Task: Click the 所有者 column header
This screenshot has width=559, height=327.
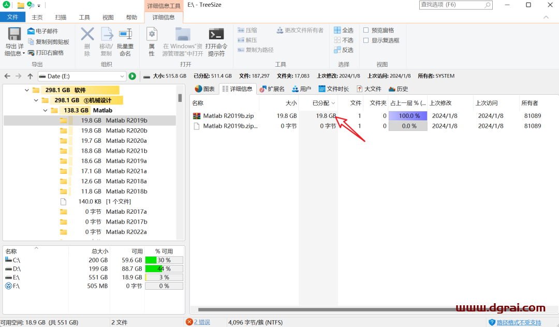Action: [x=529, y=103]
